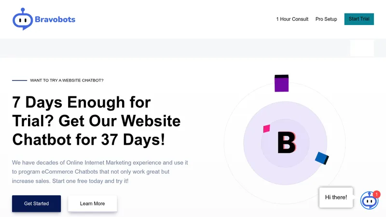The width and height of the screenshot is (386, 217).
Task: Click the Learn More button
Action: click(x=93, y=203)
